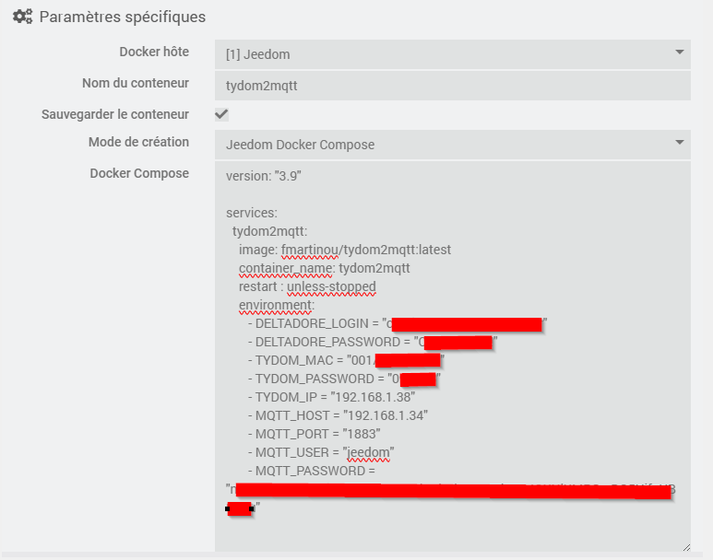Click the container_name line in compose text
This screenshot has height=560, width=713.
pos(324,268)
